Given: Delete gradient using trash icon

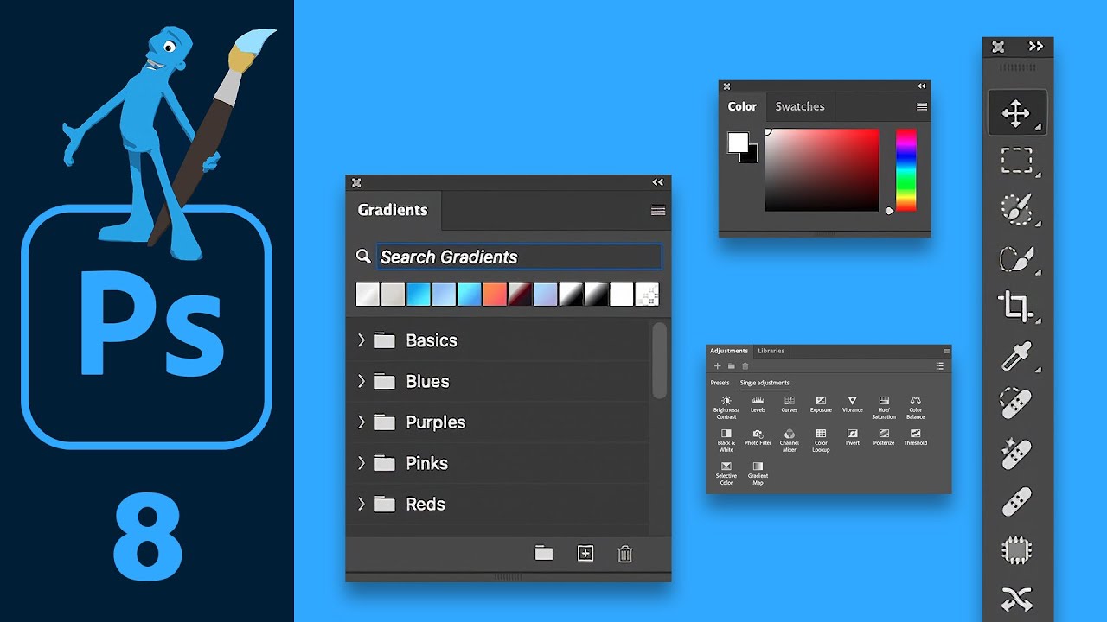Looking at the screenshot, I should click(625, 554).
